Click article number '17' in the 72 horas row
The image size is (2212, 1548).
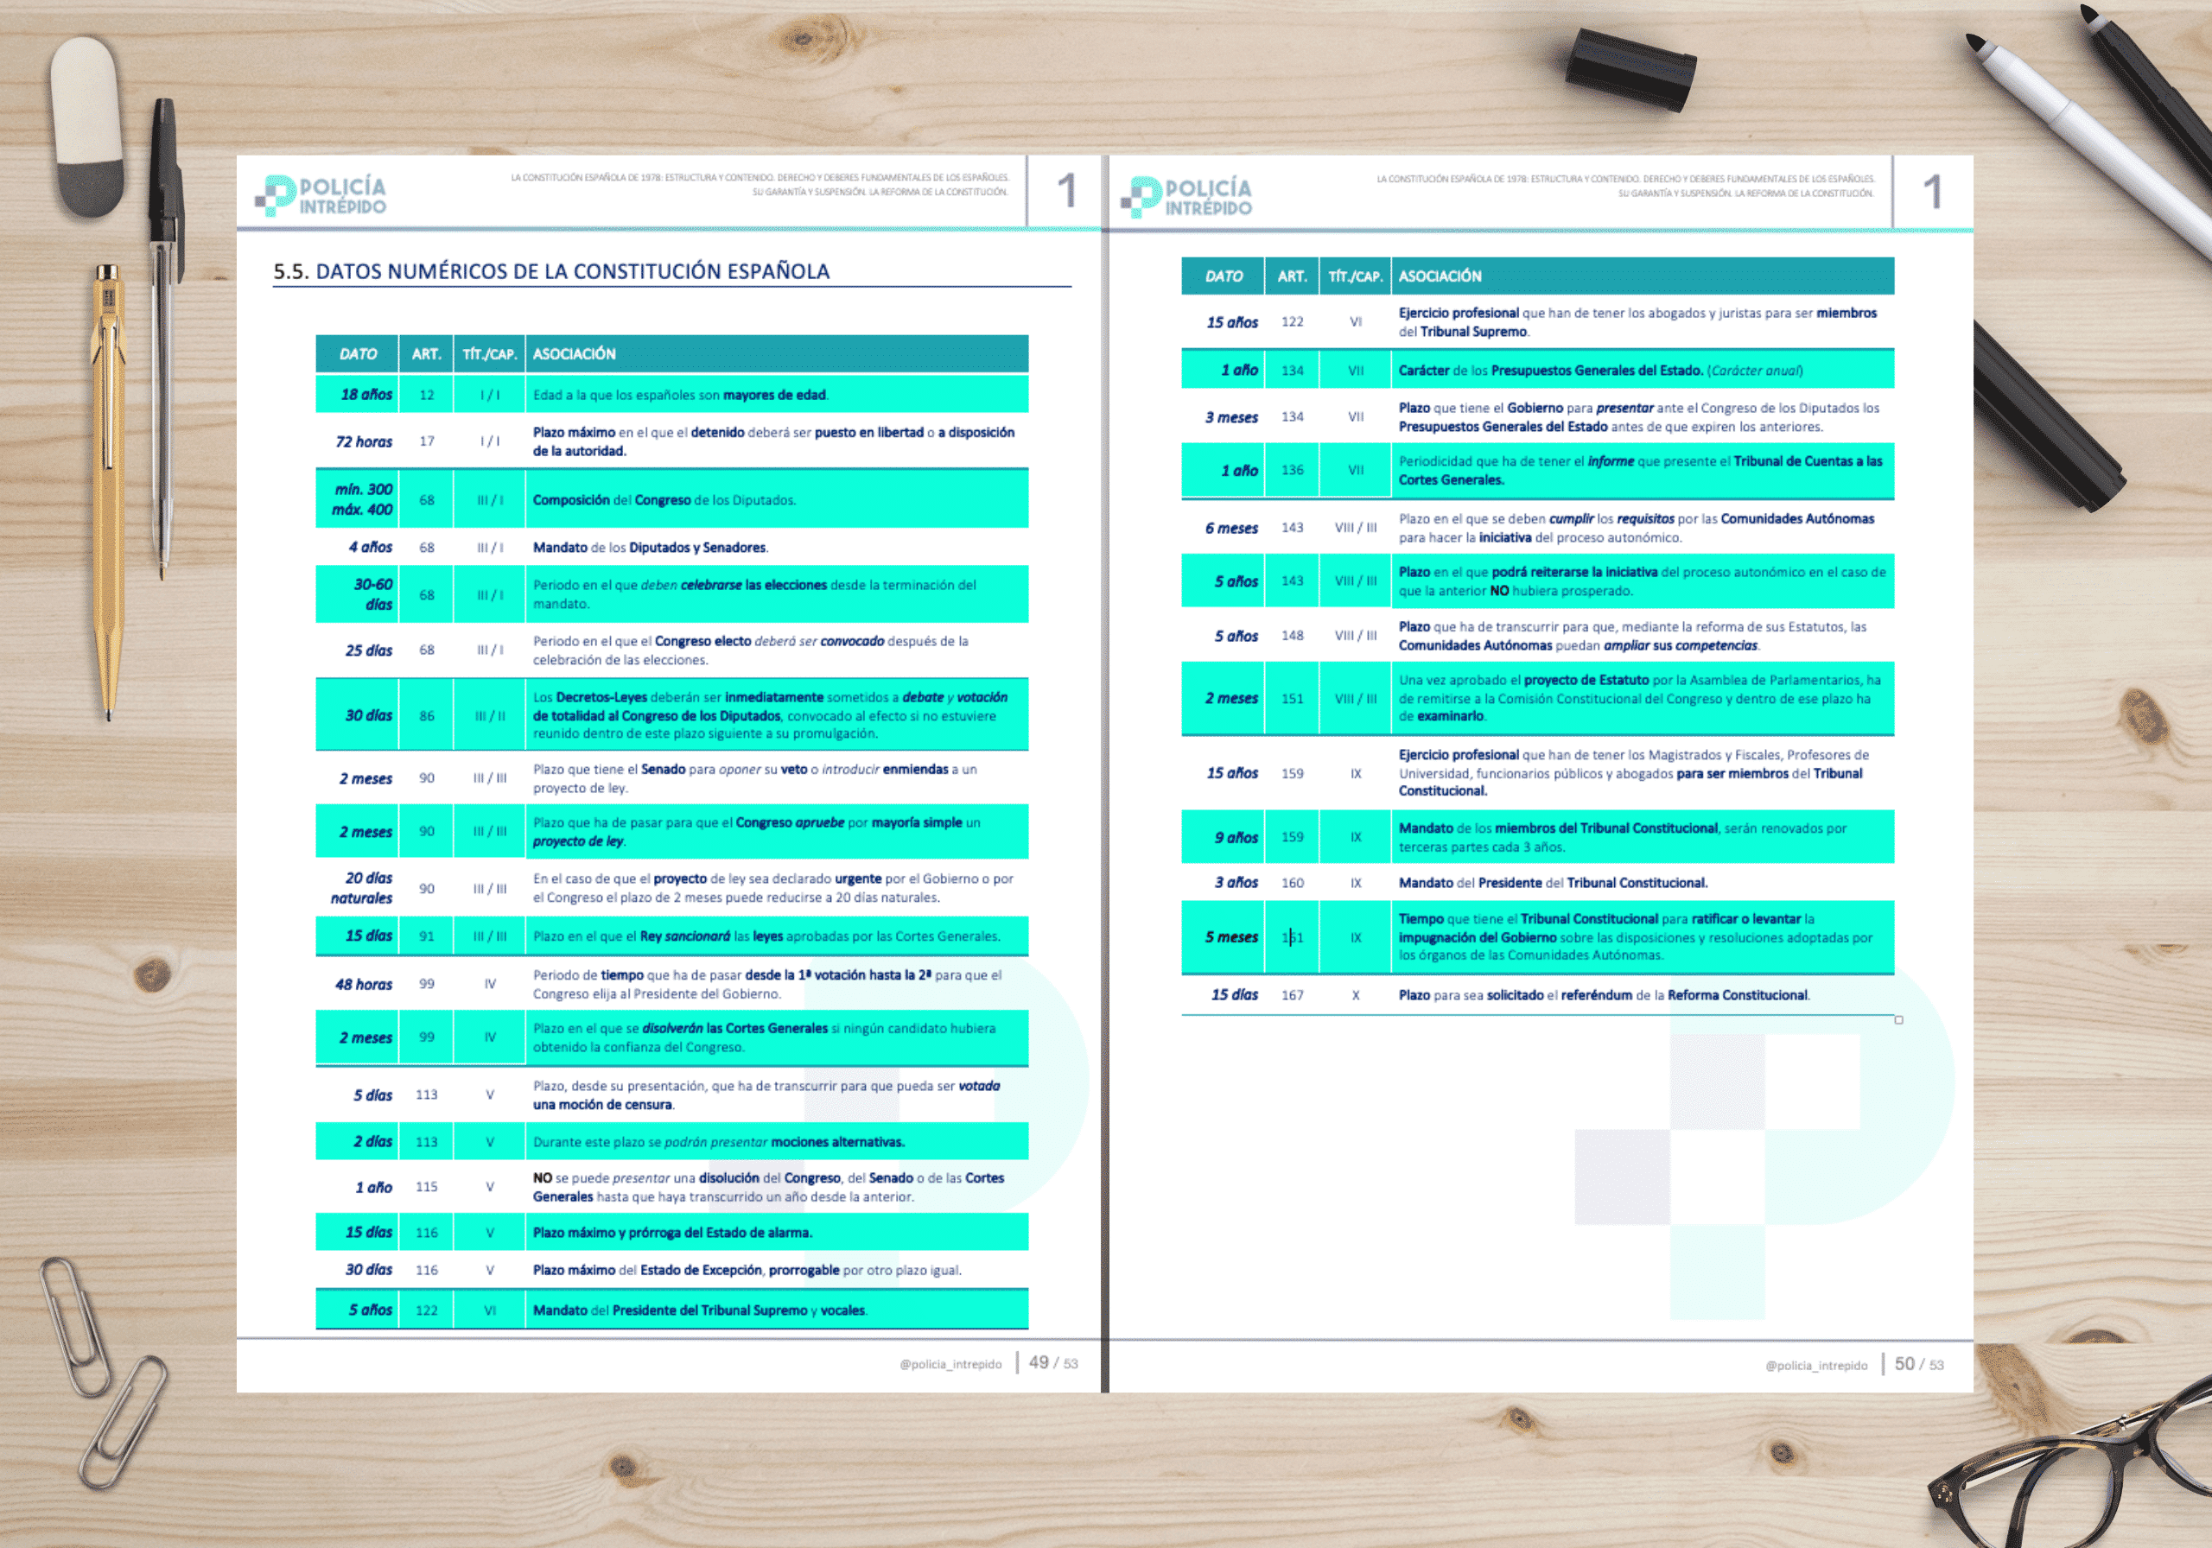click(x=427, y=441)
